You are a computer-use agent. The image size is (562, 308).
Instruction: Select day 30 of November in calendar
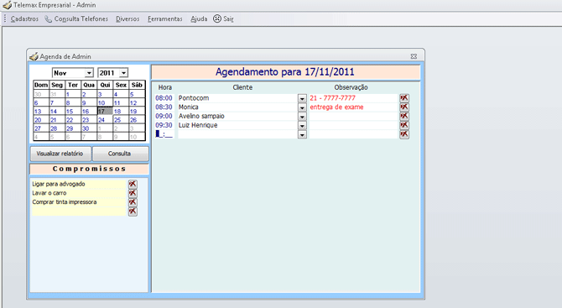(89, 128)
